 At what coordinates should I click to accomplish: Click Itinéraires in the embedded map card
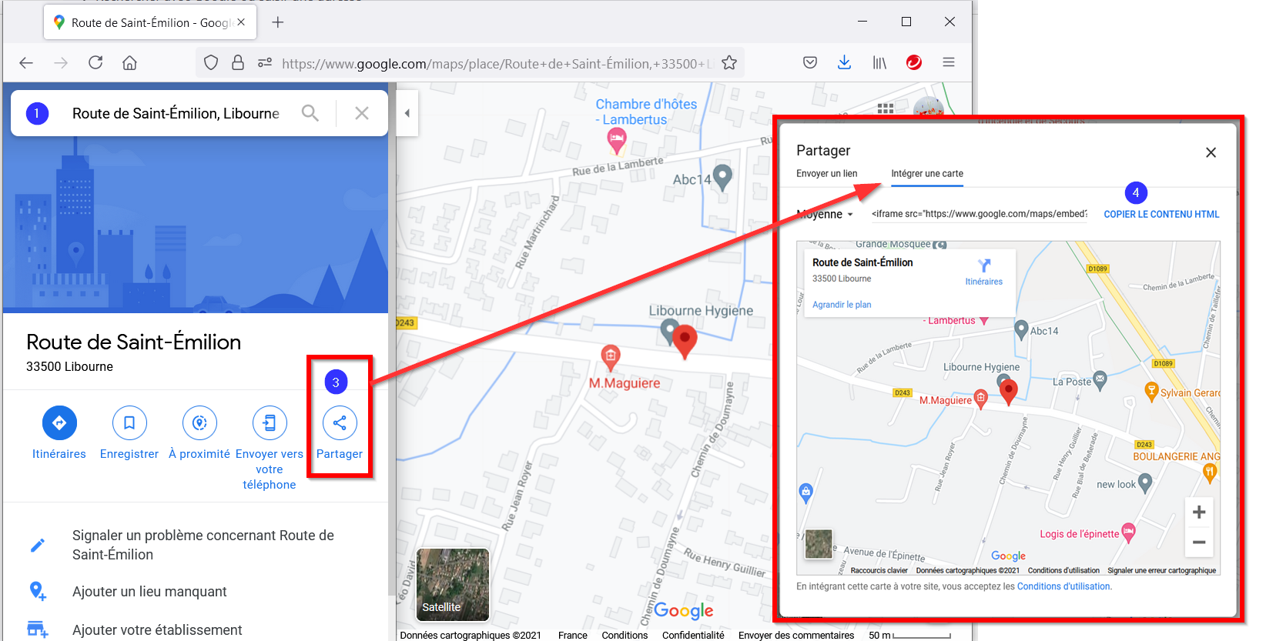click(984, 272)
